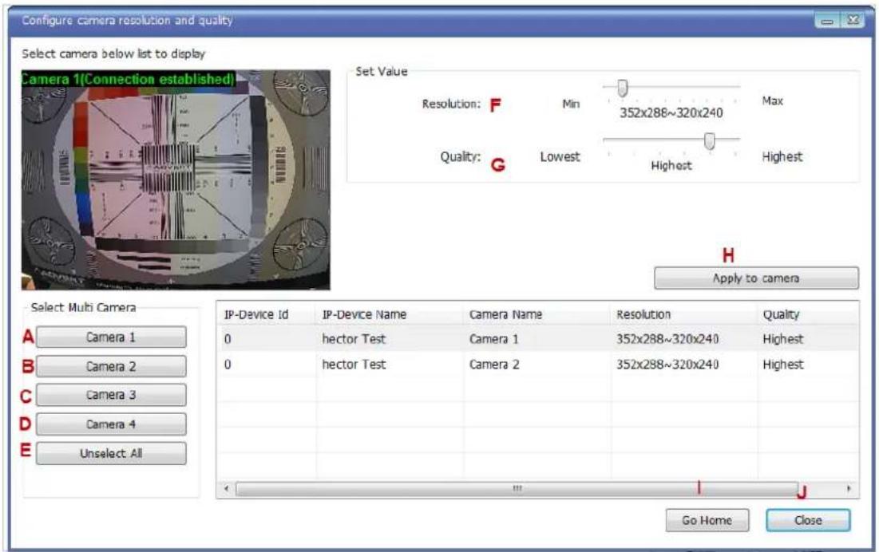Viewport: 879px width, 552px height.
Task: Click the Close button at bottom
Action: coord(808,520)
